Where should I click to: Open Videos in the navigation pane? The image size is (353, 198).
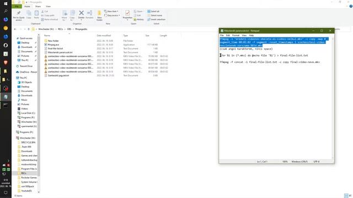pyautogui.click(x=24, y=109)
